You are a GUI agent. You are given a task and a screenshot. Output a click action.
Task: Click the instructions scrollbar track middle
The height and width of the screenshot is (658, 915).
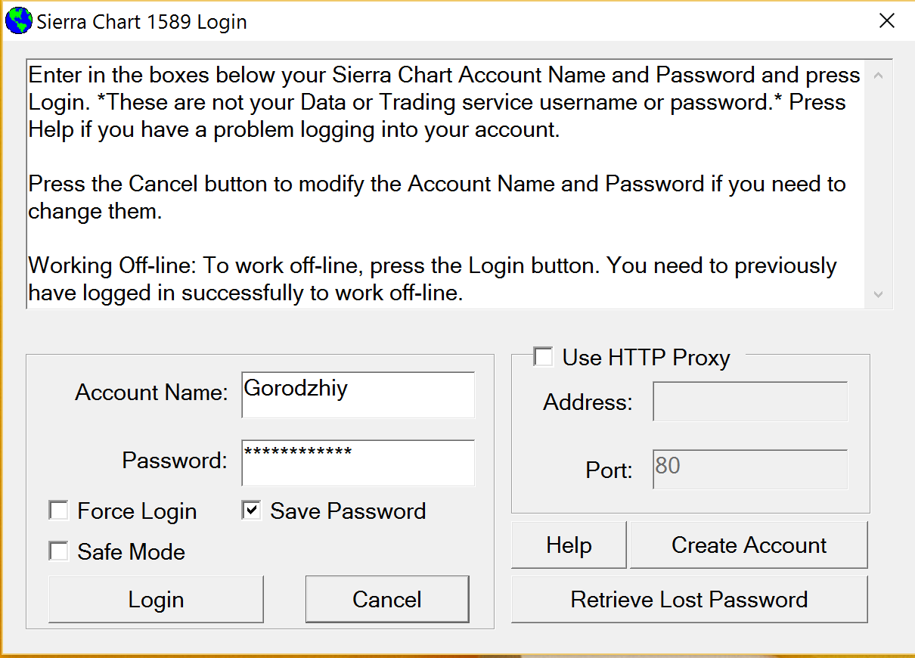tap(878, 185)
